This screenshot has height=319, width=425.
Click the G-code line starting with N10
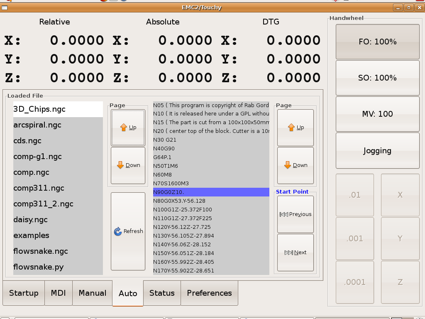click(x=211, y=114)
